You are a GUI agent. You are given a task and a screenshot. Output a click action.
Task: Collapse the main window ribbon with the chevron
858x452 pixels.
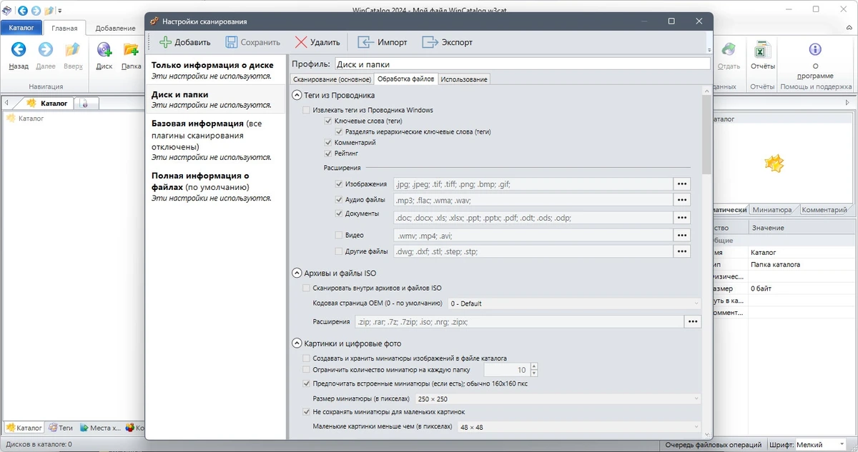point(849,29)
